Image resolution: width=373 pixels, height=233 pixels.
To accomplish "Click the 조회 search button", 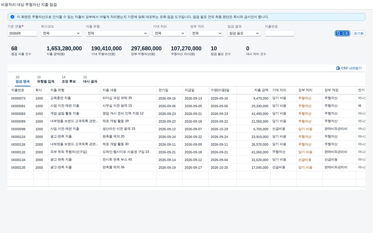I will pyautogui.click(x=342, y=33).
